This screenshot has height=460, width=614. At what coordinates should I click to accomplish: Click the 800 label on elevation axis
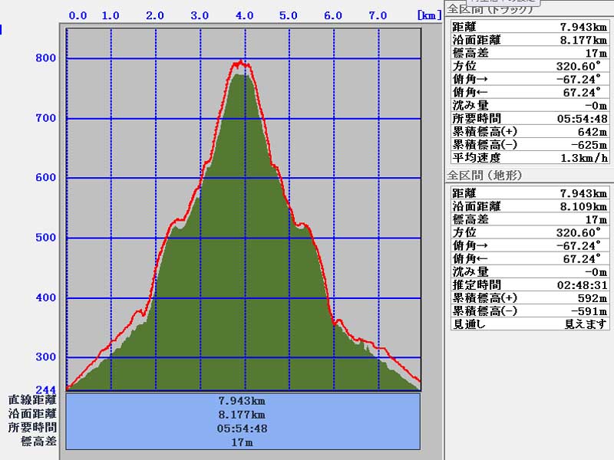[45, 58]
